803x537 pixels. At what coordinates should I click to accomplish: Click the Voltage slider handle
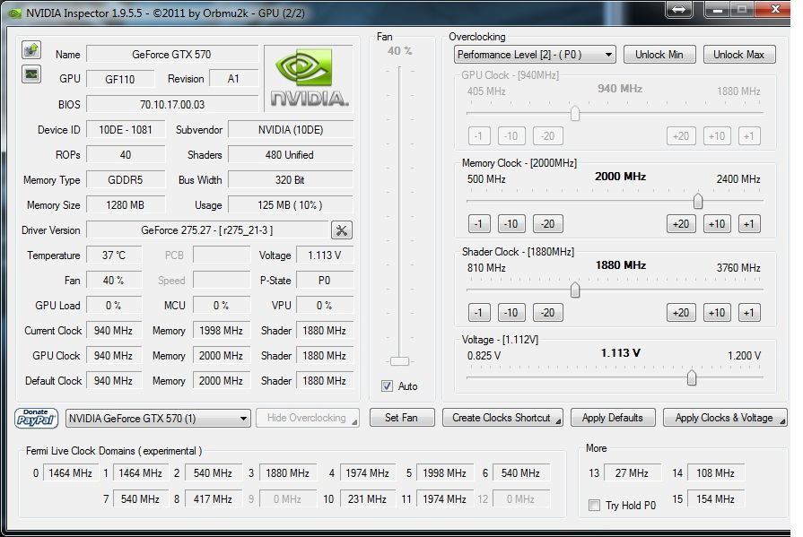tap(692, 377)
